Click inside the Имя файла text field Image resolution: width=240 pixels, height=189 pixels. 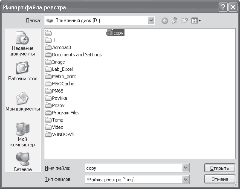(133, 168)
